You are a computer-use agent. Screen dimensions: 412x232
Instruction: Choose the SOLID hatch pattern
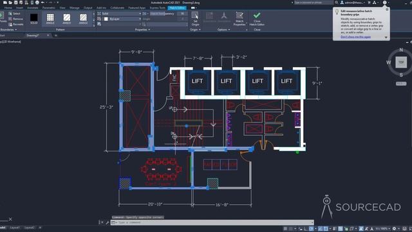(x=34, y=19)
